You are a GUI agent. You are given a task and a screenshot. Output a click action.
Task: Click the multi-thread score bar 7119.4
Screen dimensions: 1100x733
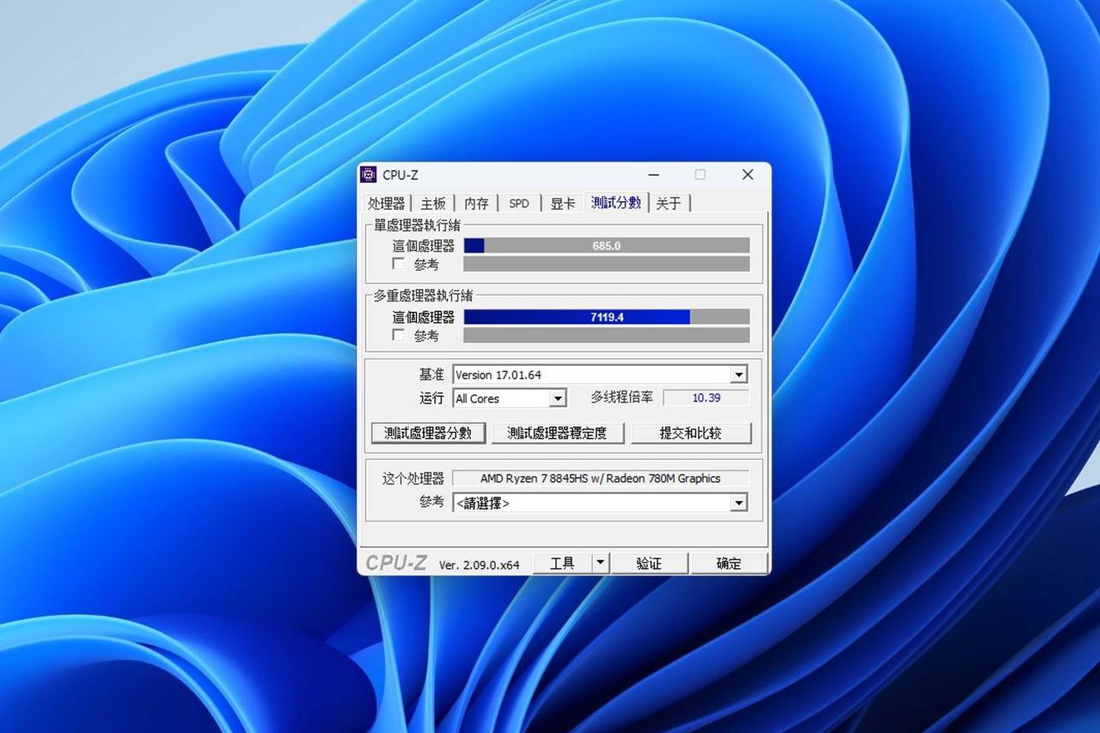pos(607,317)
